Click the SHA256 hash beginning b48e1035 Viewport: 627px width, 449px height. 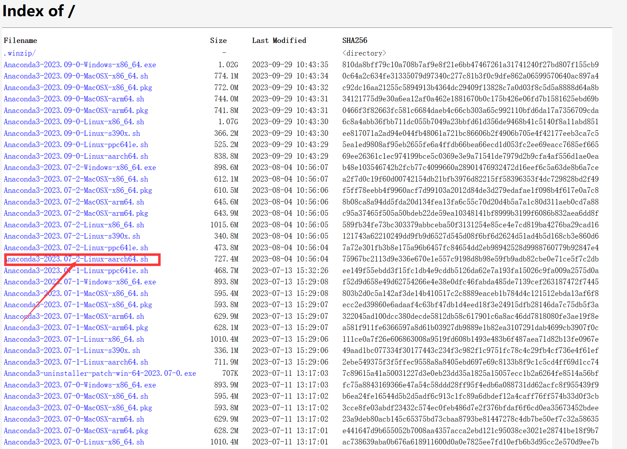coord(471,167)
